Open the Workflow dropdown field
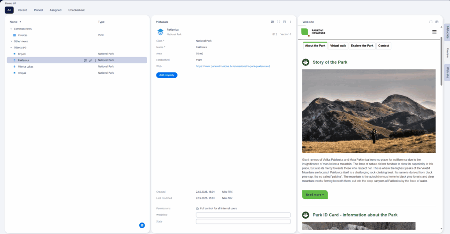 point(243,215)
